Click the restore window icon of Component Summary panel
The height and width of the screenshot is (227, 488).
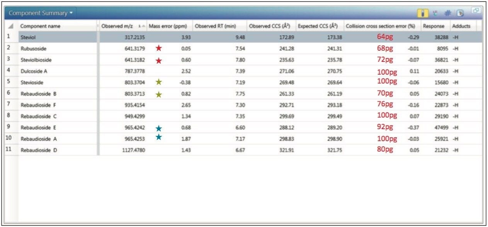pyautogui.click(x=476, y=11)
